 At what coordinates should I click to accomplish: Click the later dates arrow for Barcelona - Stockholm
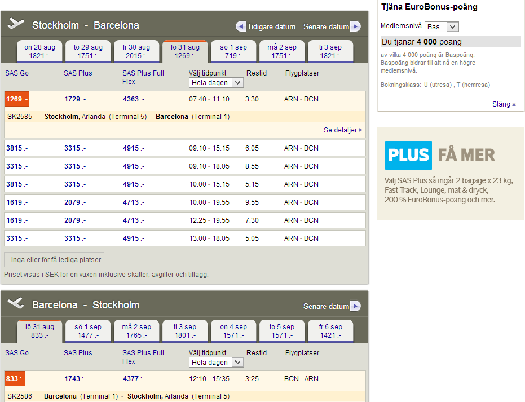[355, 306]
